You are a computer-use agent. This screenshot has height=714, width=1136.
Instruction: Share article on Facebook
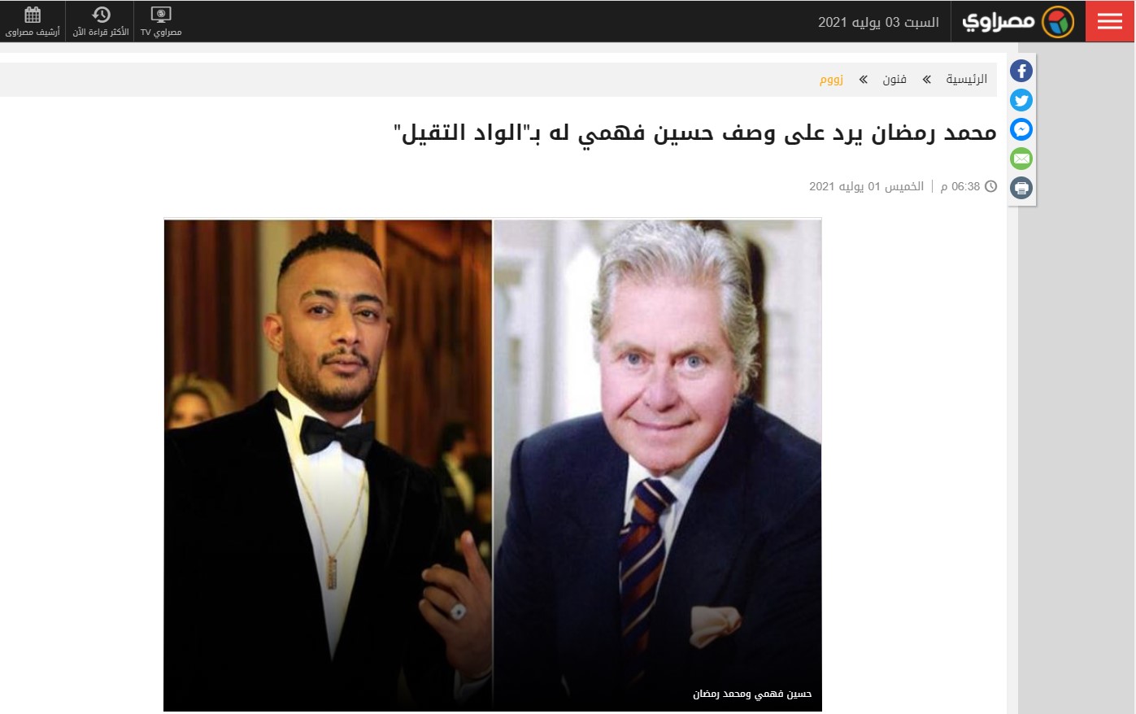click(x=1021, y=71)
